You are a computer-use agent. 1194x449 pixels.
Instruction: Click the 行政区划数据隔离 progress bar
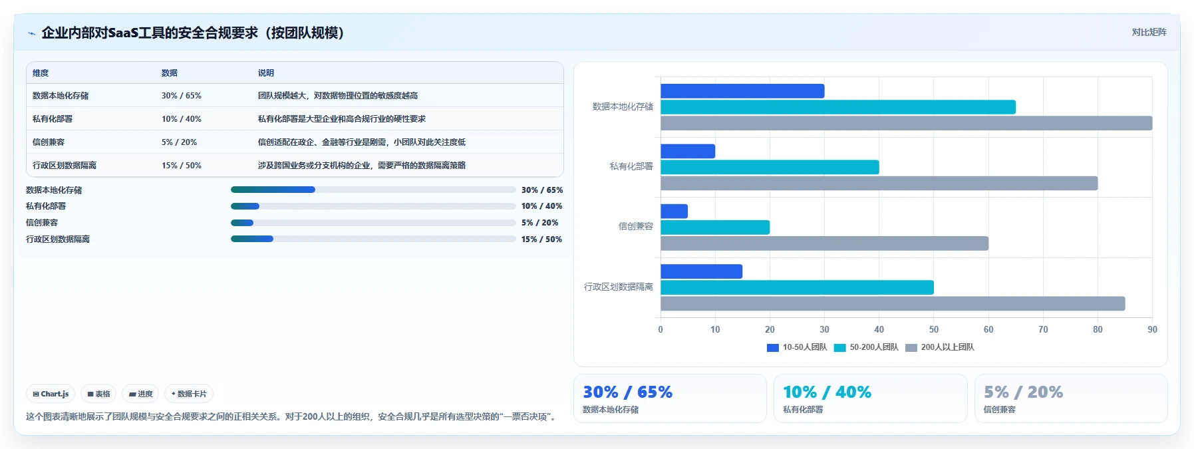tap(373, 239)
